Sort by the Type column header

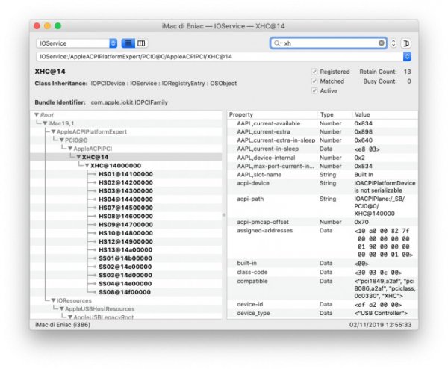pos(329,114)
